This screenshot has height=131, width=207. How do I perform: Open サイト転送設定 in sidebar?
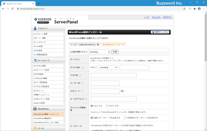[x=48, y=82]
